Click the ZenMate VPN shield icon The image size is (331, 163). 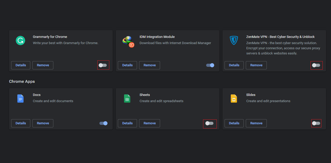[x=234, y=40]
